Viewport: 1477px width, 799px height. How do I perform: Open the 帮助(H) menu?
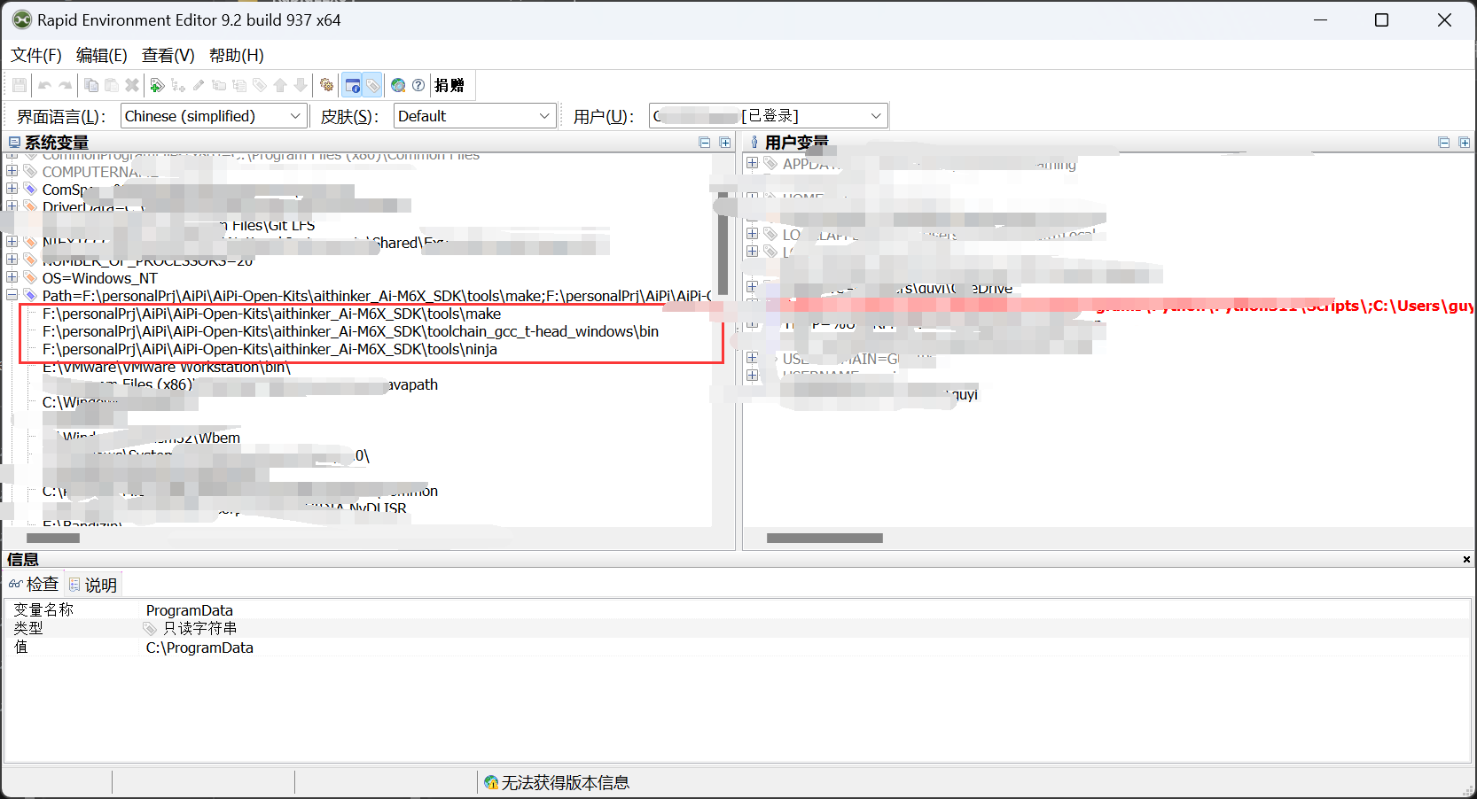237,55
